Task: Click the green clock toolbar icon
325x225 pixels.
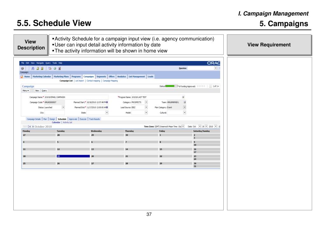Action: click(55, 68)
